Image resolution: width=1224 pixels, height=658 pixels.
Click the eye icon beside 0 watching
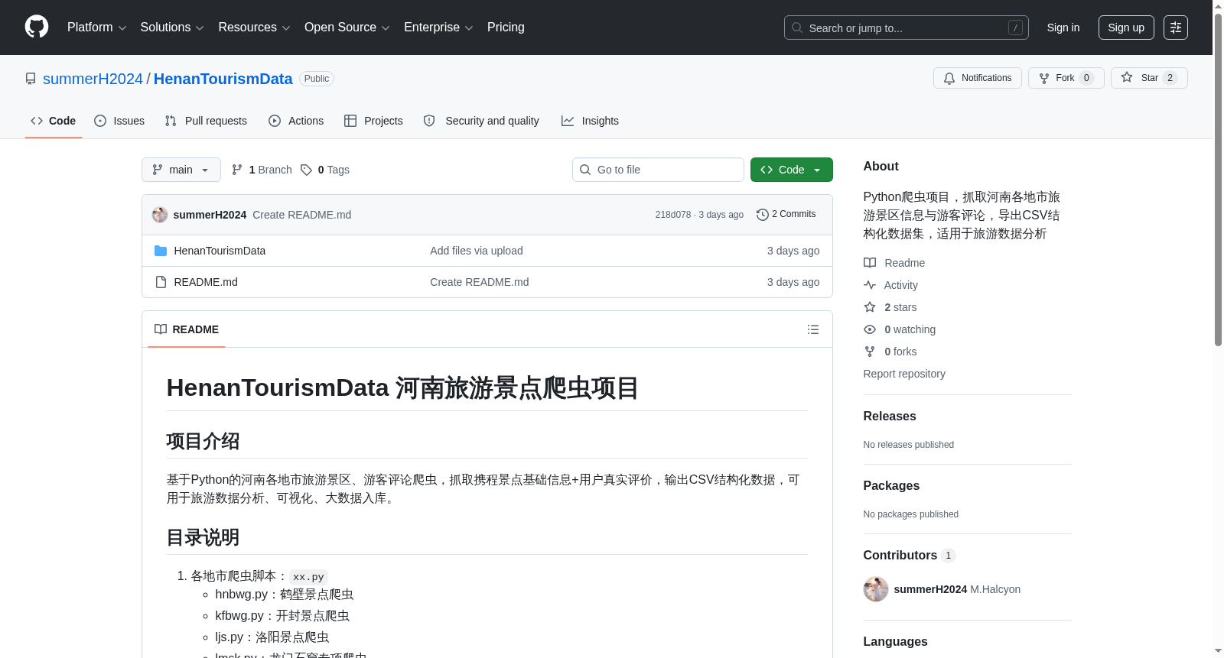(870, 329)
